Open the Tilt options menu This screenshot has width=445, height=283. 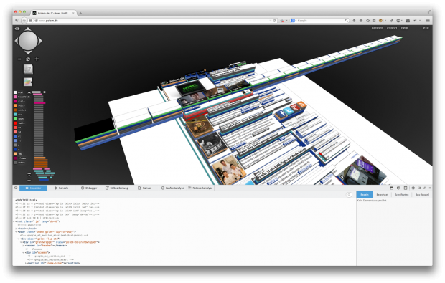pos(377,28)
